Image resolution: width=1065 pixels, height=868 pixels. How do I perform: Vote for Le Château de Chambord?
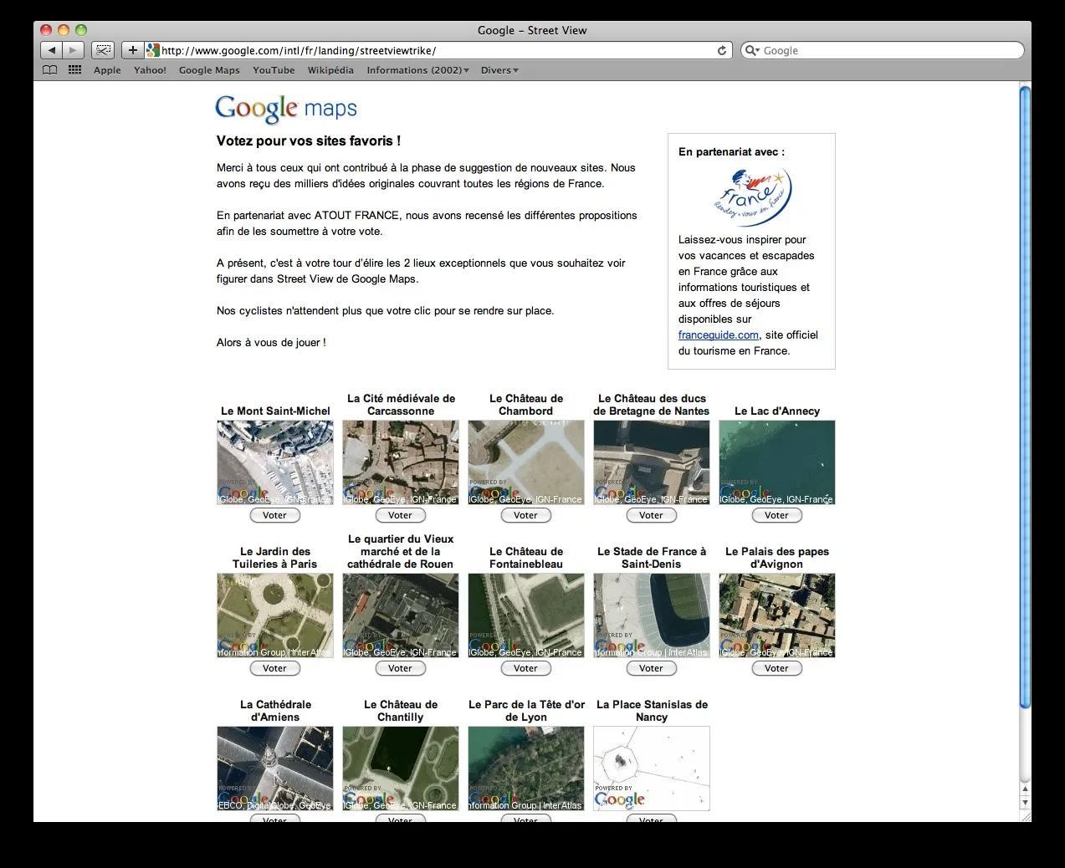click(x=525, y=515)
